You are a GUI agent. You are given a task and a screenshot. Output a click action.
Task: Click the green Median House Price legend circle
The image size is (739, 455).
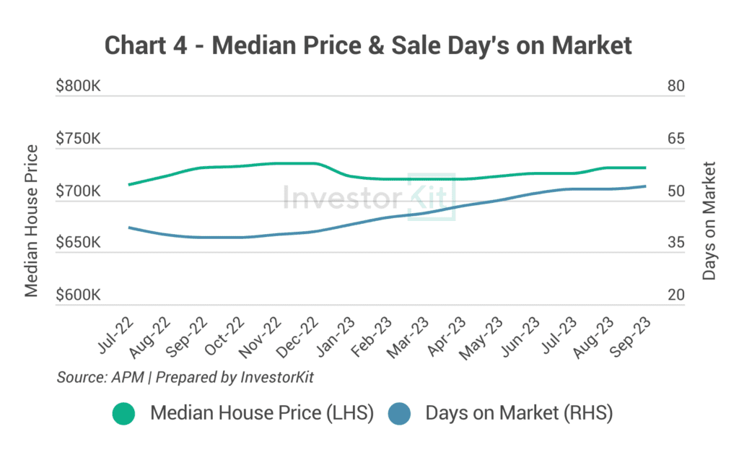pyautogui.click(x=123, y=413)
